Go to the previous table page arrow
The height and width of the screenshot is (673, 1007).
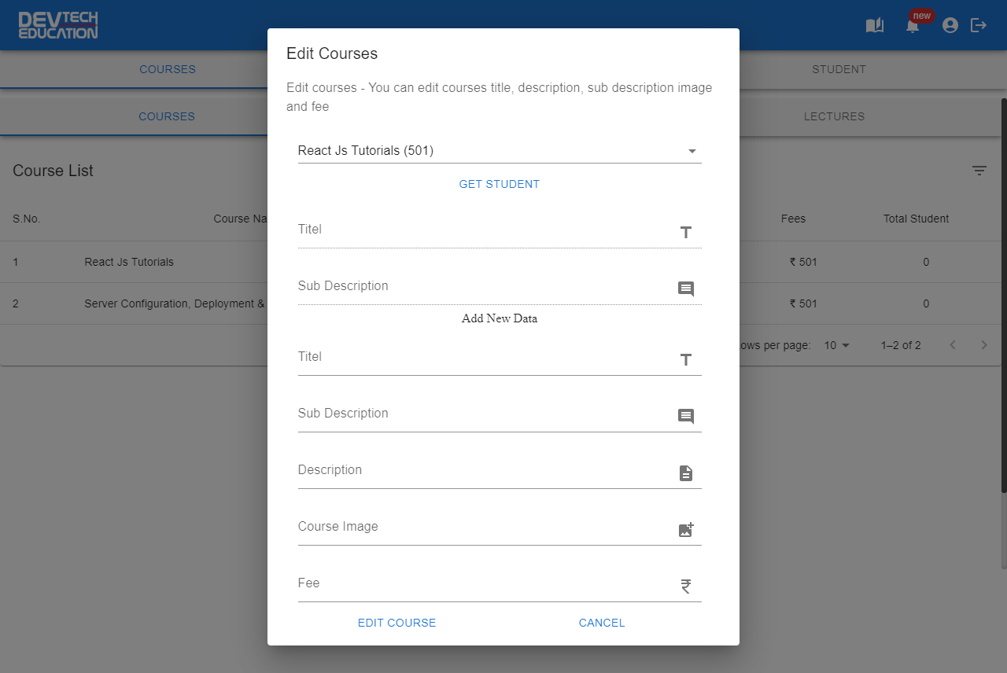[x=953, y=345]
